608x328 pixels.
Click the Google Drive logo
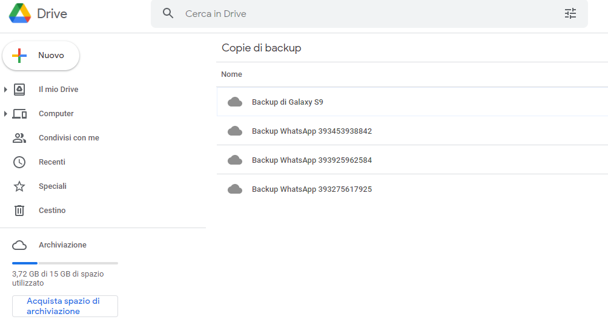(20, 13)
